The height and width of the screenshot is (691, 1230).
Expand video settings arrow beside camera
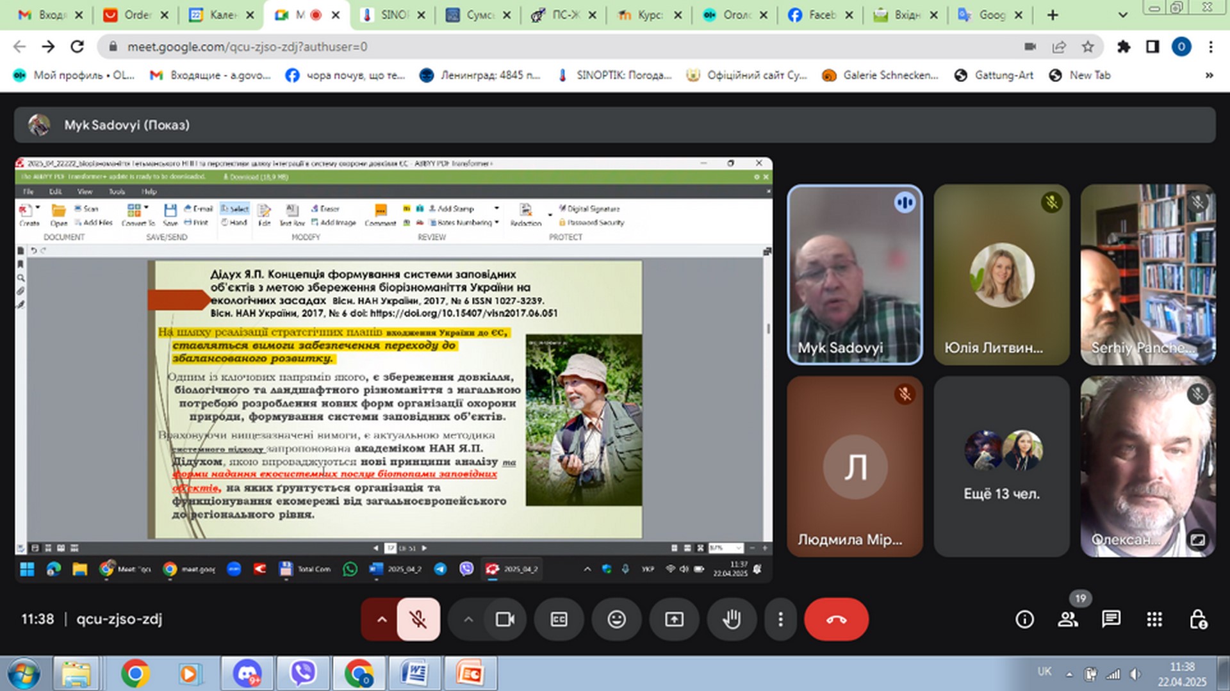[468, 619]
